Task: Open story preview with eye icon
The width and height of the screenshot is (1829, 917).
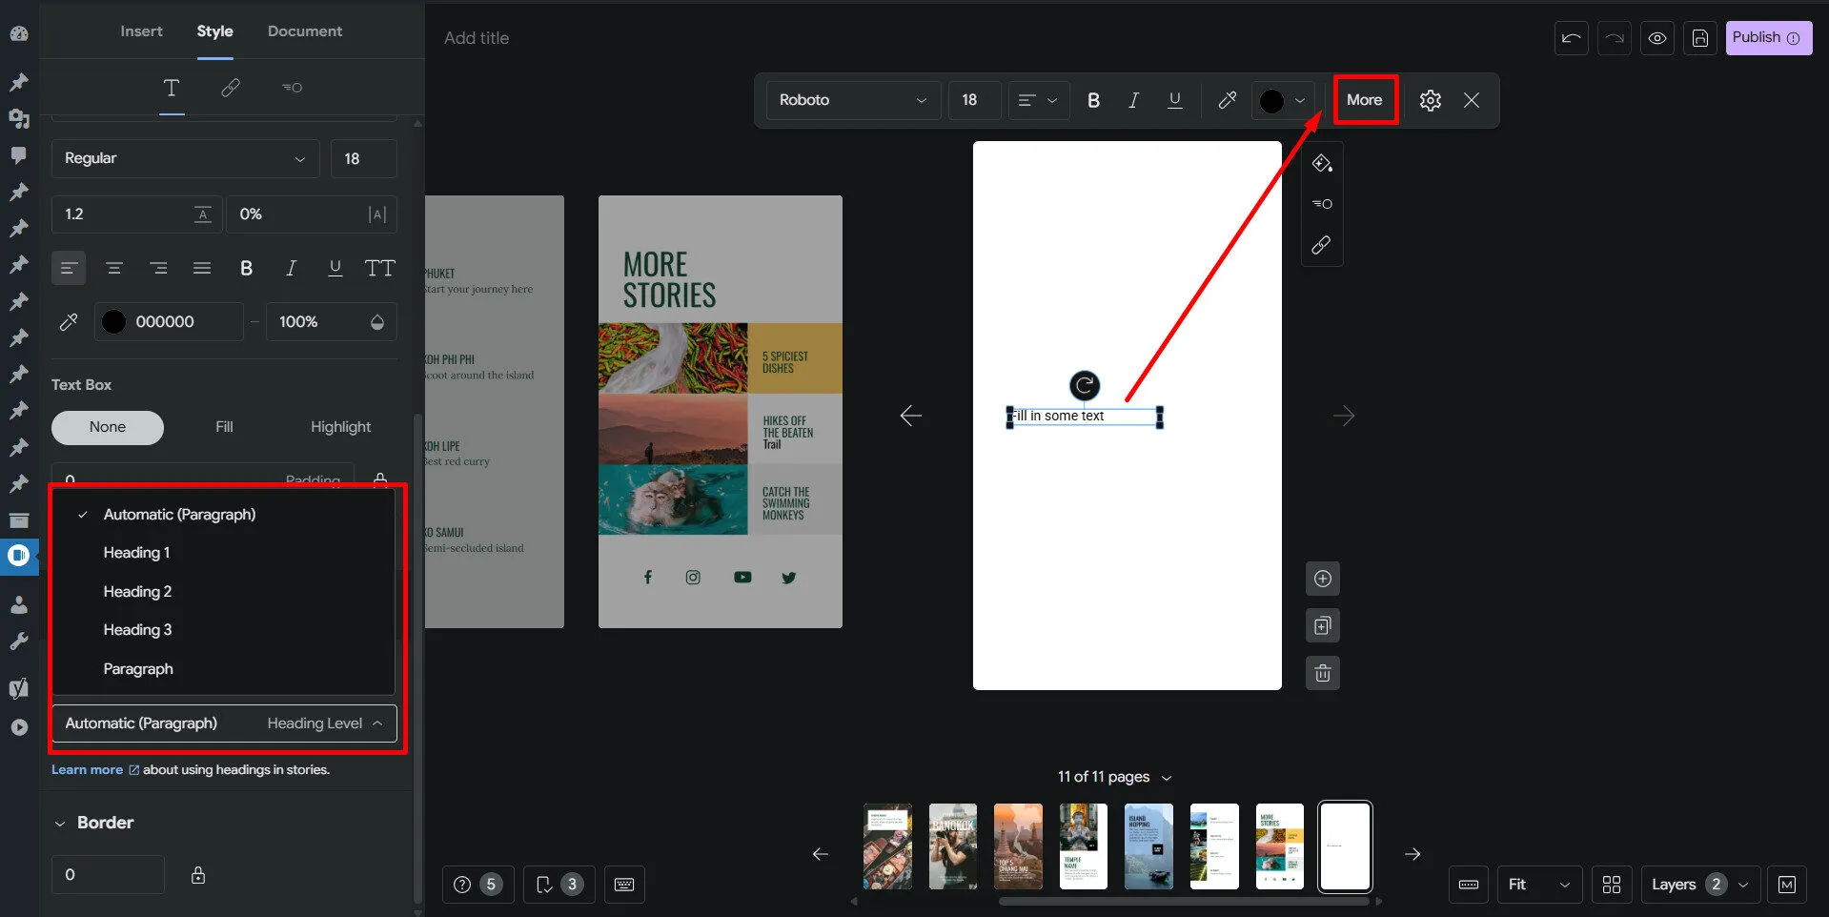Action: pos(1657,38)
